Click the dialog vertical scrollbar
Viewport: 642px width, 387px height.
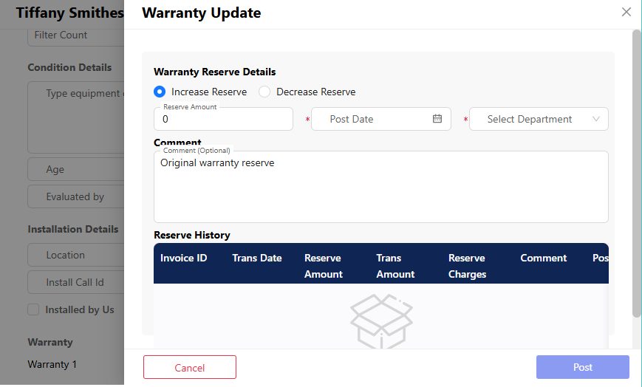(x=636, y=174)
